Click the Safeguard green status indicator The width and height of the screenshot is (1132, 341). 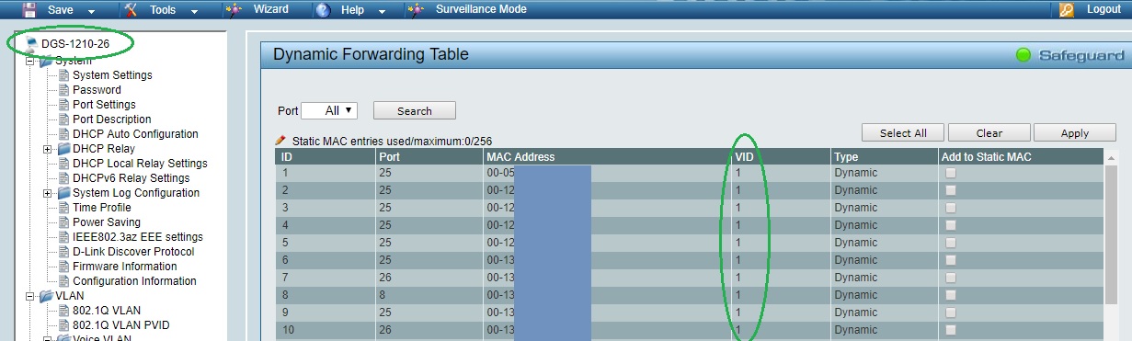coord(1023,55)
